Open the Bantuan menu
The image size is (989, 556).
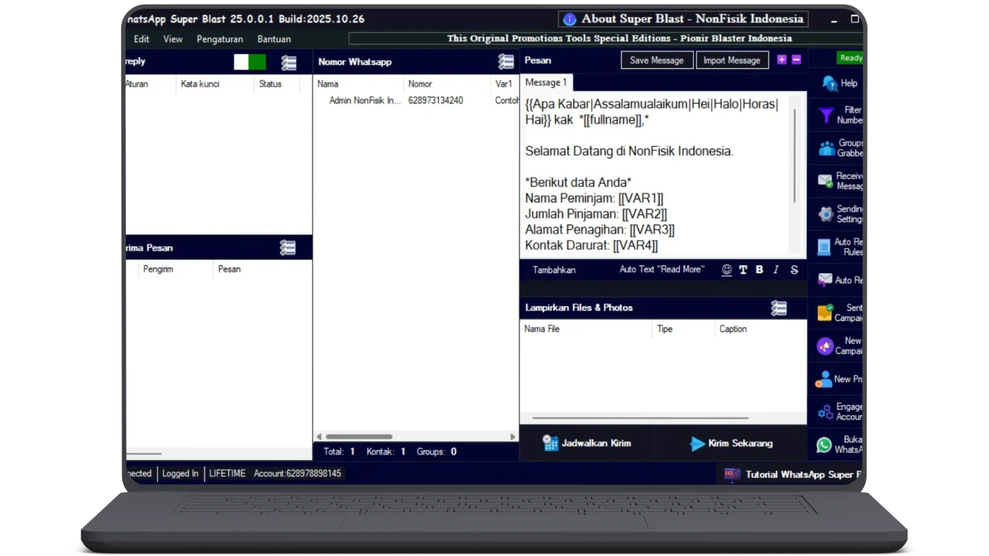click(274, 39)
